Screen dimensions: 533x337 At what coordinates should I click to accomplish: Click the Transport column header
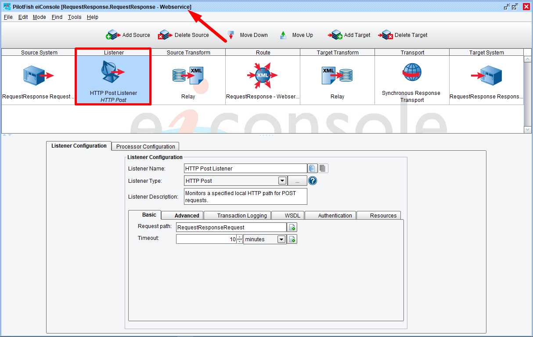coord(412,52)
